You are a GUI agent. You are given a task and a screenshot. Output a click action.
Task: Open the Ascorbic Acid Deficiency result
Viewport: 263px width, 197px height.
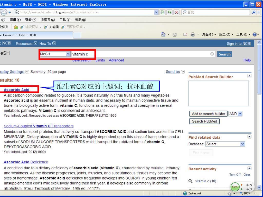tap(26, 162)
